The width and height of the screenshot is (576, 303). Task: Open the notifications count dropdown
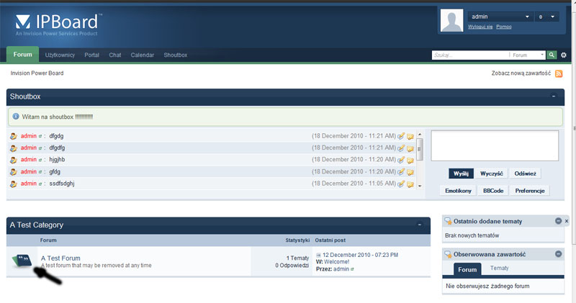[553, 17]
